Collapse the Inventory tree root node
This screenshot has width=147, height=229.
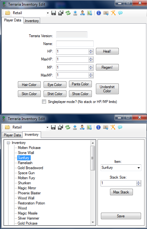tap(8, 143)
